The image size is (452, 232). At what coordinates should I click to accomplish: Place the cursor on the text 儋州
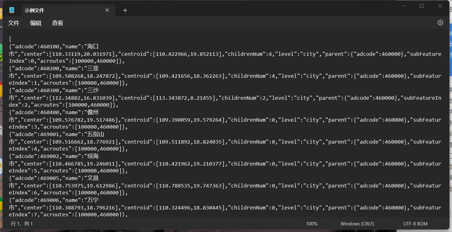click(x=93, y=112)
